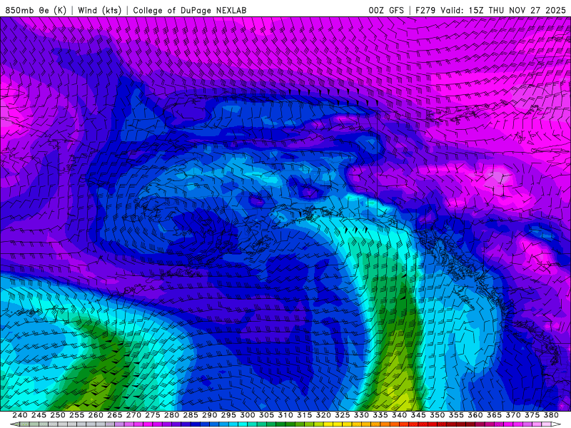Click the 280 label on color scale
Viewport: 571px width, 428px height.
tap(171, 415)
